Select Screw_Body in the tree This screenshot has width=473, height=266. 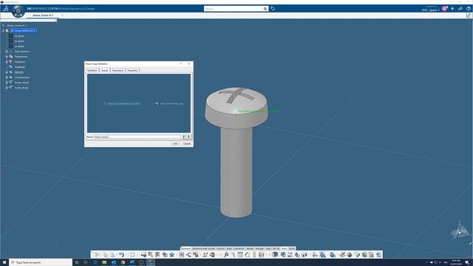coord(21,87)
